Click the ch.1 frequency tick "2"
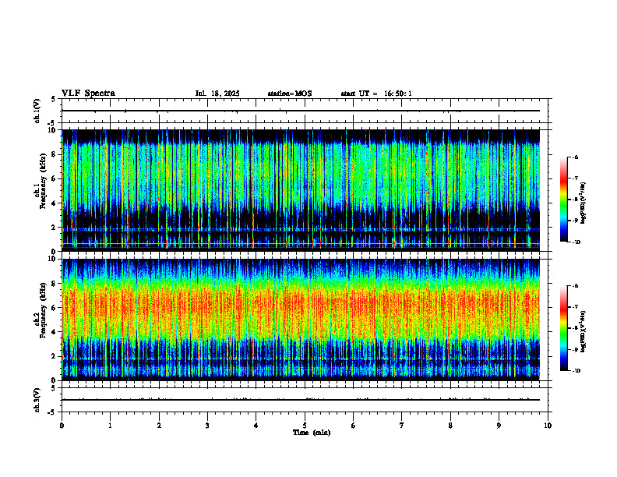This screenshot has width=617, height=477. (55, 227)
